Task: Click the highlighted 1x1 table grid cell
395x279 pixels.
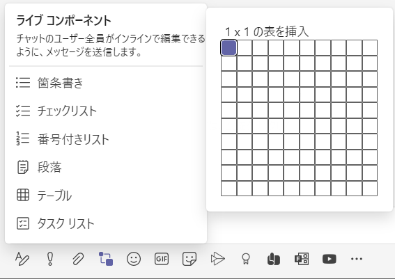Action: [229, 47]
